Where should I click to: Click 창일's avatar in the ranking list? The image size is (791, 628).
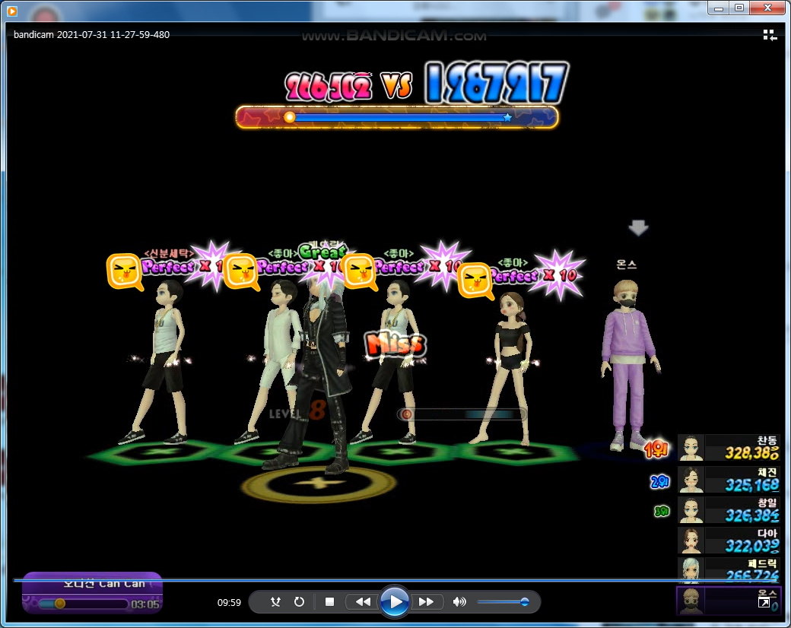(691, 510)
